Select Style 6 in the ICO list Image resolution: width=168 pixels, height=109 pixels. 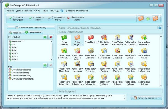click(x=29, y=59)
